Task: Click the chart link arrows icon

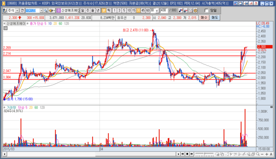Action: point(181,10)
